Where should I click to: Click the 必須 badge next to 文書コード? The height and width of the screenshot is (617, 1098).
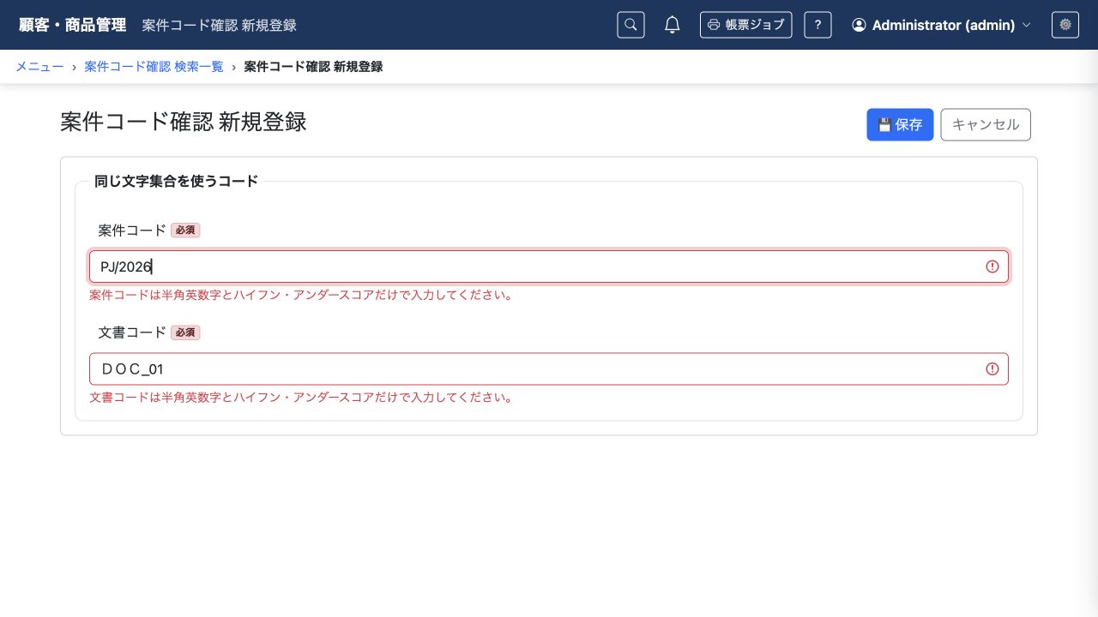[x=185, y=332]
